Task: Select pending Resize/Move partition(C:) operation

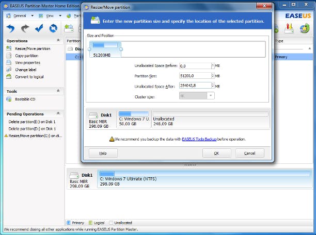Action: (35, 136)
